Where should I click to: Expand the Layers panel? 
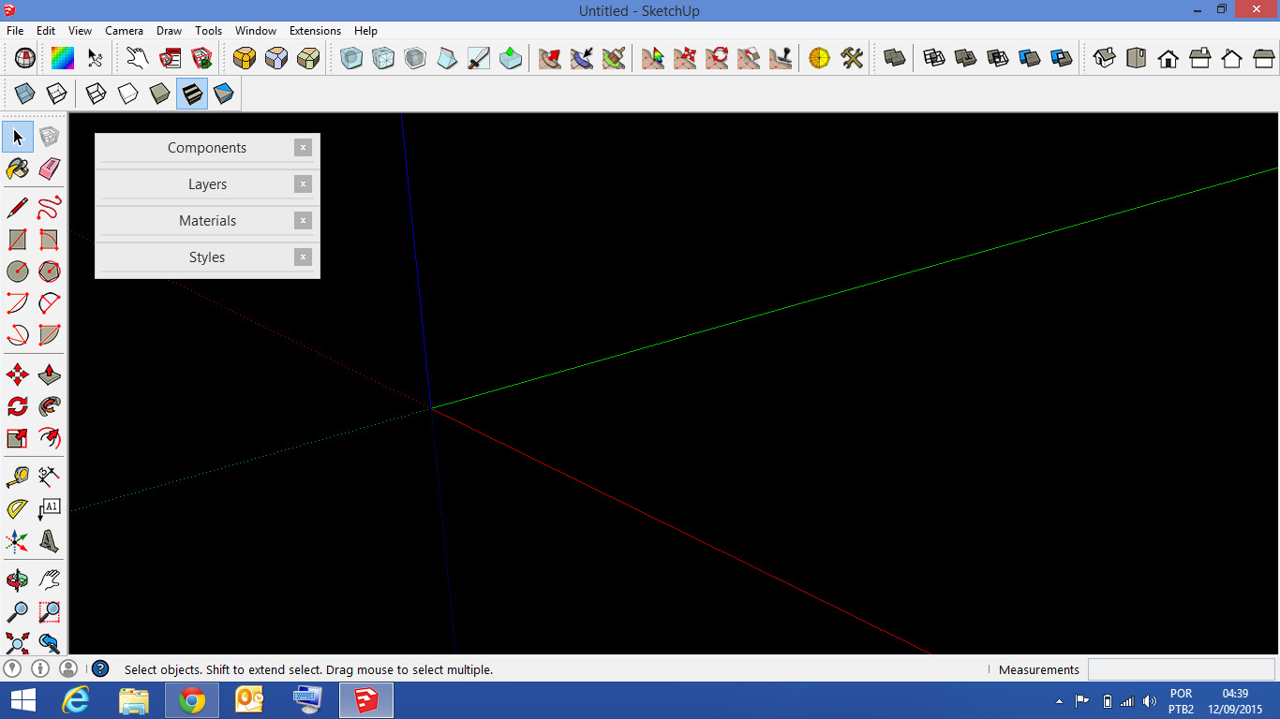[x=207, y=184]
